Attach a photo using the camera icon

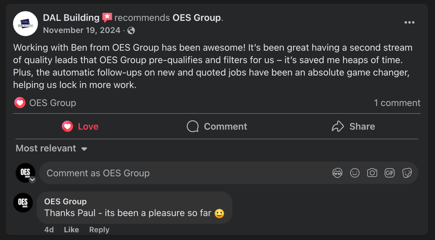click(x=372, y=173)
